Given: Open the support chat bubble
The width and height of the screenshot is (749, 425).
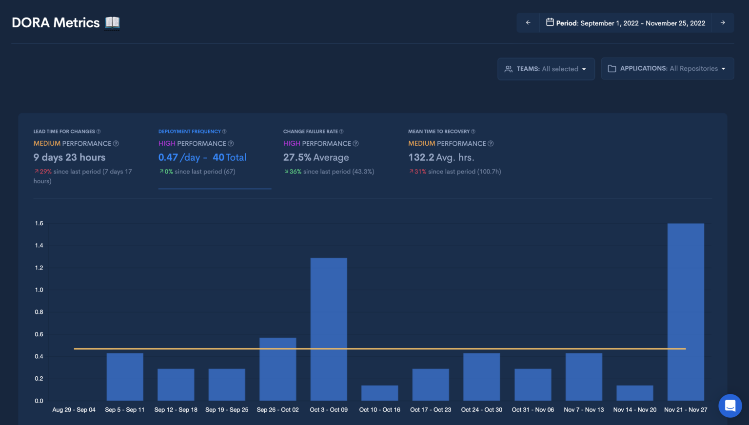Looking at the screenshot, I should click(x=730, y=406).
